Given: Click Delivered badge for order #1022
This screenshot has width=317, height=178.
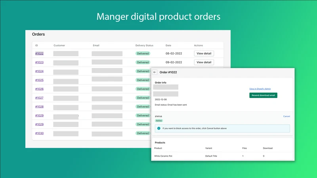Looking at the screenshot, I should pyautogui.click(x=143, y=53).
